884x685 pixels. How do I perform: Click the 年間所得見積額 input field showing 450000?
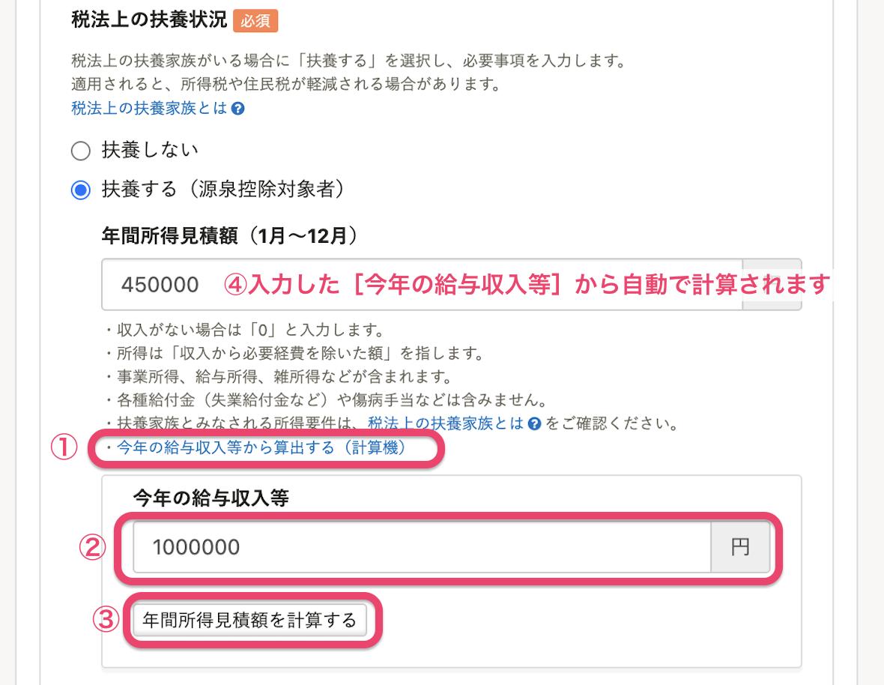pyautogui.click(x=422, y=285)
